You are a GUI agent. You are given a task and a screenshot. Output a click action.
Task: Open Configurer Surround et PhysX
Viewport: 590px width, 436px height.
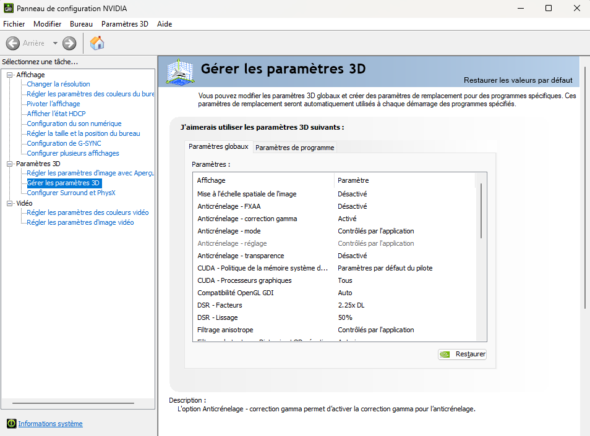coord(71,193)
